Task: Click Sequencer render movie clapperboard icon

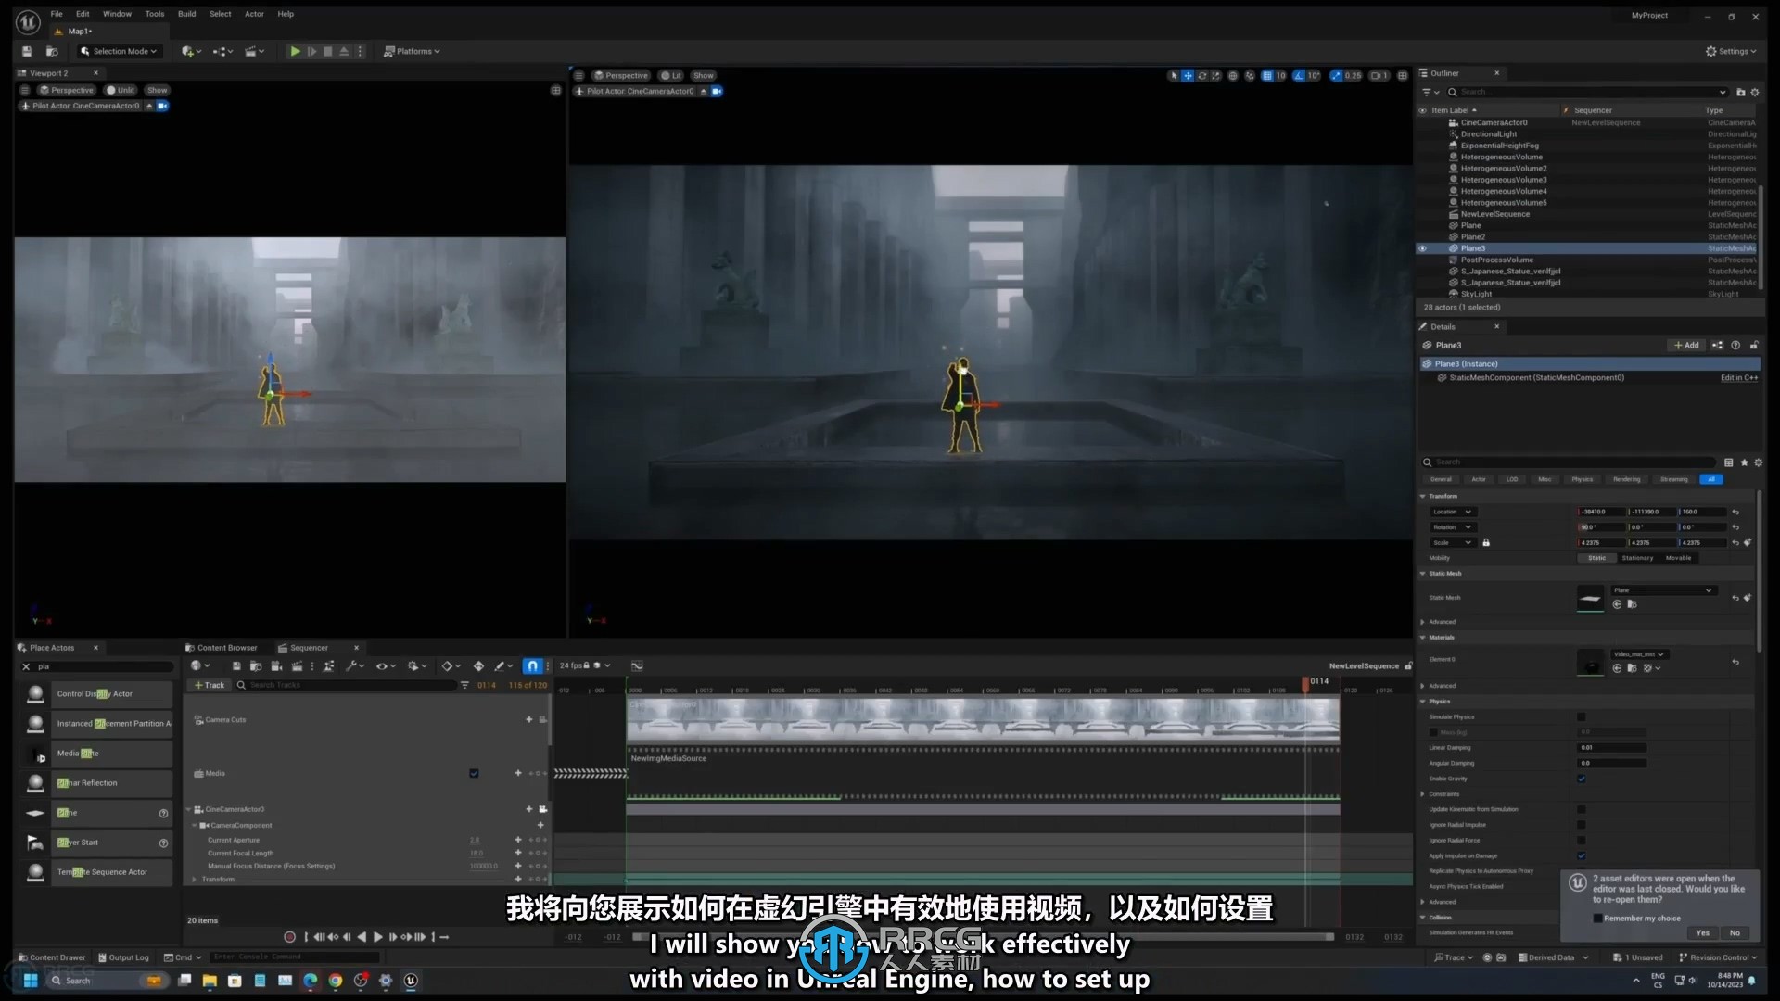Action: [x=297, y=665]
